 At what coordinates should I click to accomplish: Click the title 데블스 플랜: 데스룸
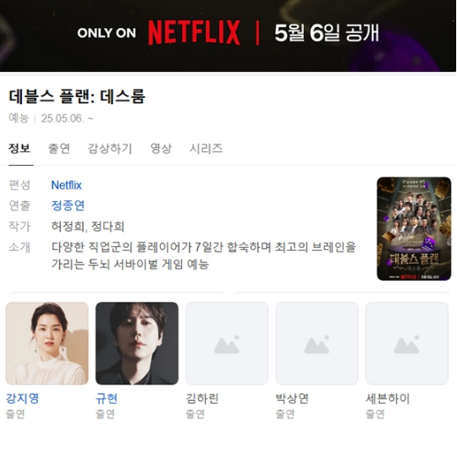[77, 96]
